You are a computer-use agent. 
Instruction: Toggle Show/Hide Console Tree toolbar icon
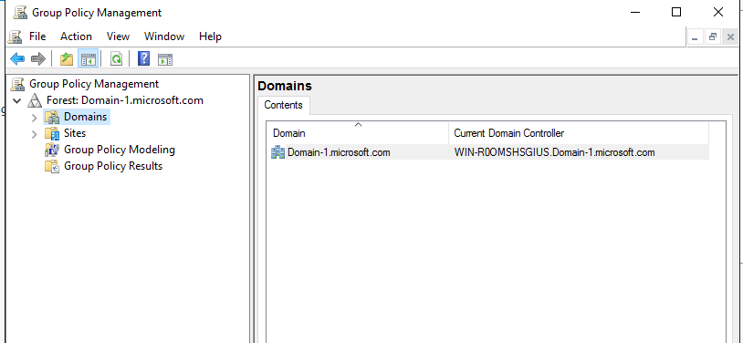[x=89, y=59]
